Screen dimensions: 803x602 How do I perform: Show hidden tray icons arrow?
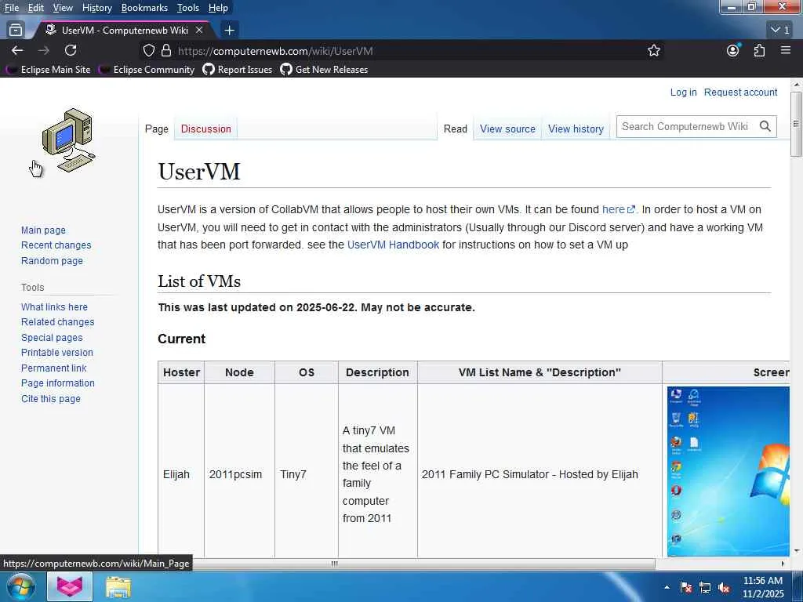coord(667,587)
